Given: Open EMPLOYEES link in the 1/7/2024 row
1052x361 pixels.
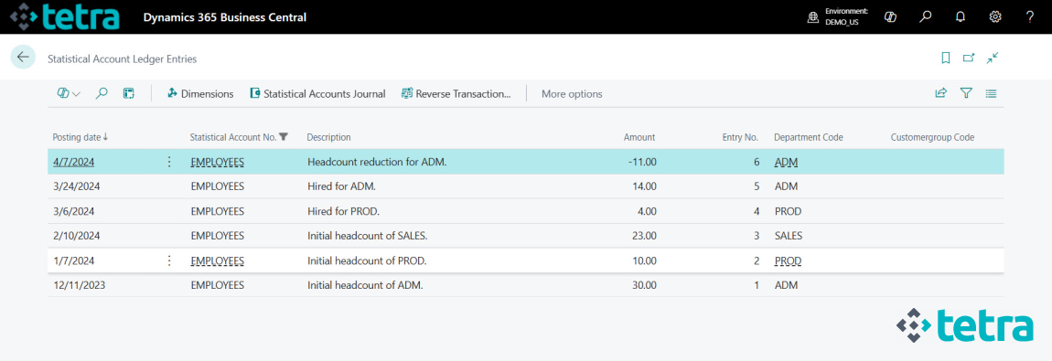Looking at the screenshot, I should click(218, 260).
